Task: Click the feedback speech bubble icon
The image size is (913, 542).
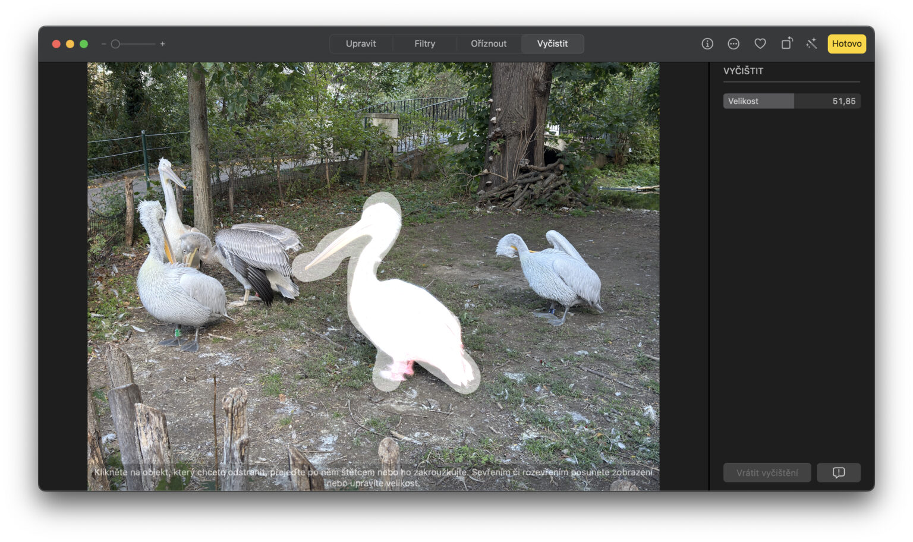Action: pos(838,472)
